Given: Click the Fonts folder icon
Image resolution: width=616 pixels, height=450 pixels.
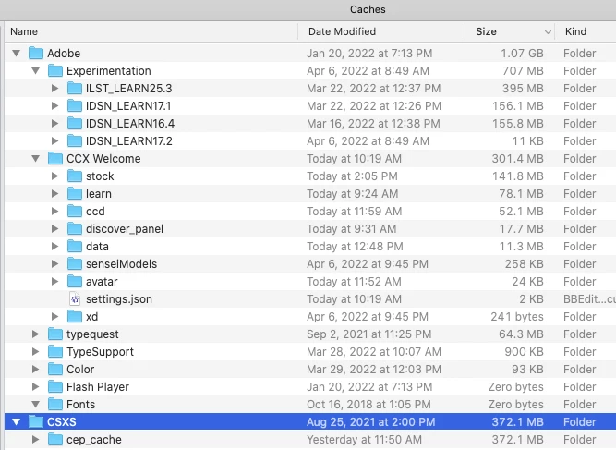Looking at the screenshot, I should coord(55,405).
